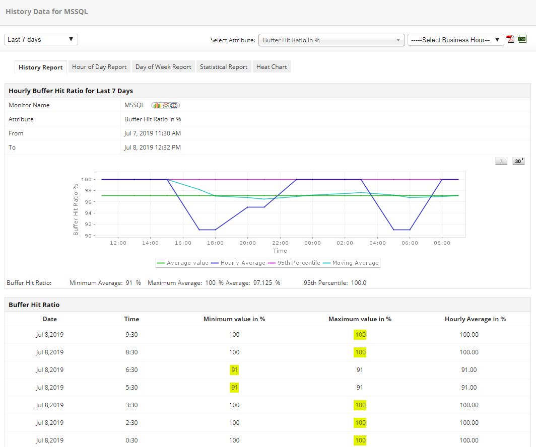Open the Statistical Report tab

223,66
